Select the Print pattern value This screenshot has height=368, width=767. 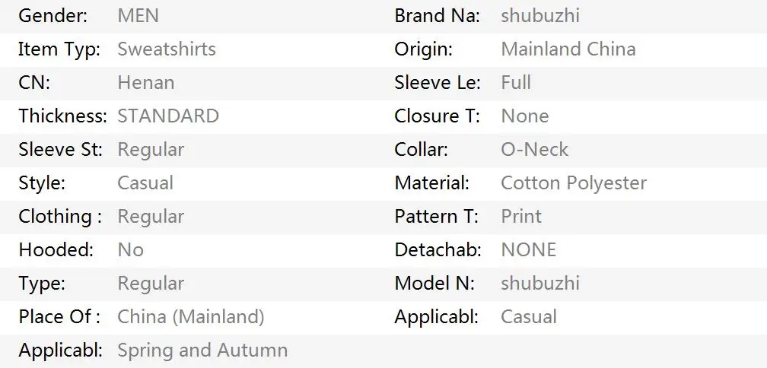coord(521,216)
